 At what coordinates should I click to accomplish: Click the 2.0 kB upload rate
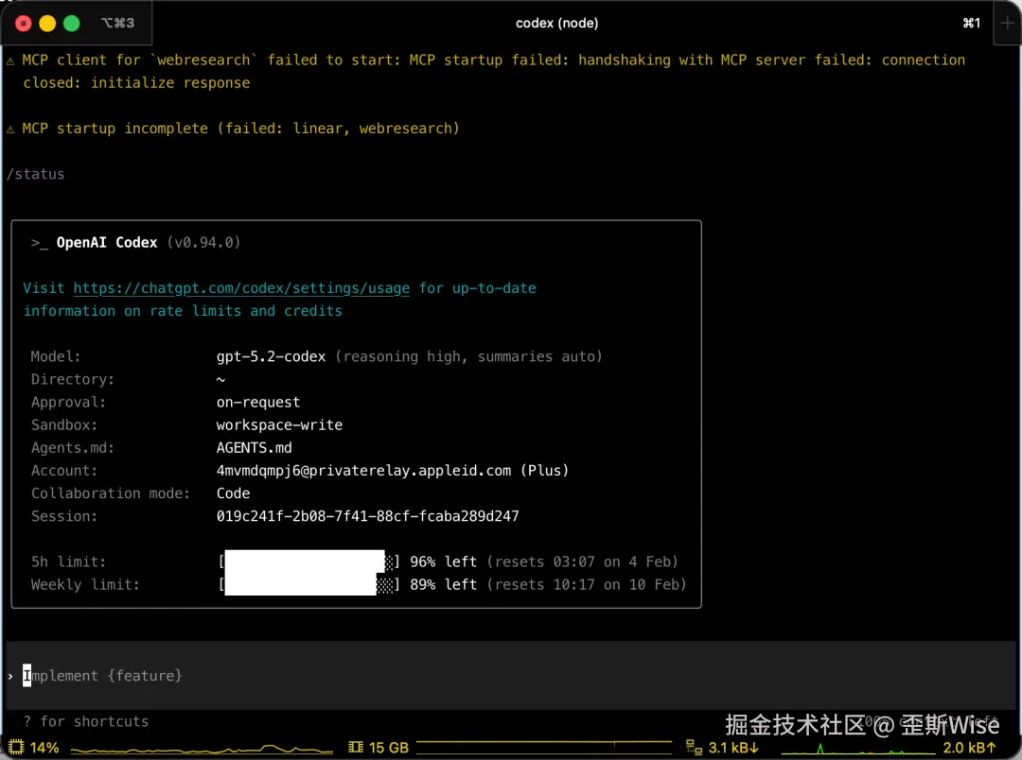tap(970, 748)
